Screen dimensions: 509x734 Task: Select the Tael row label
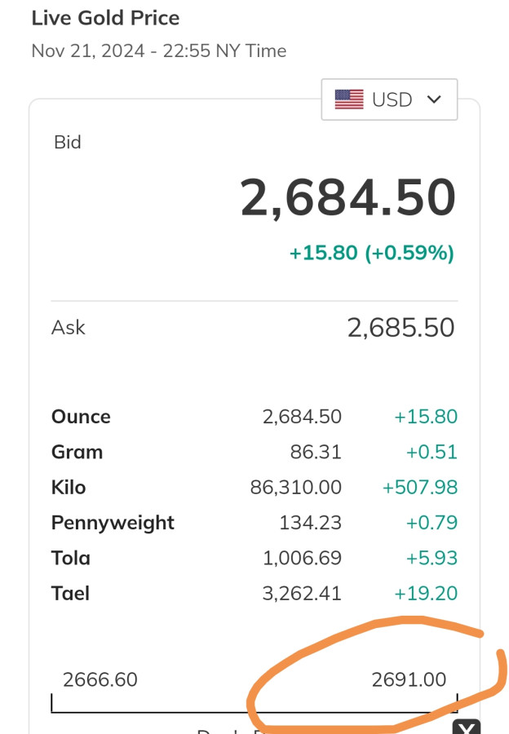click(x=70, y=594)
